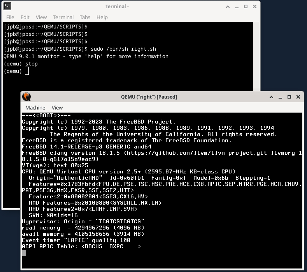Screen dimensions: 307x272
Task: Open QEMU's Machine menu
Action: pyautogui.click(x=35, y=108)
